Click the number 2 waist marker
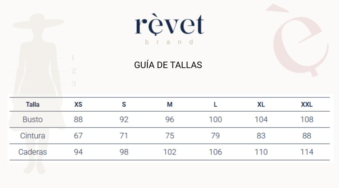The width and height of the screenshot is (339, 188). [74, 71]
